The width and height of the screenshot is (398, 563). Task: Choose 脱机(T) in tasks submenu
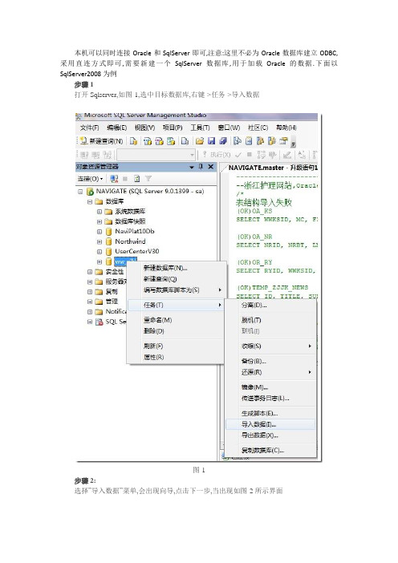[x=270, y=320]
